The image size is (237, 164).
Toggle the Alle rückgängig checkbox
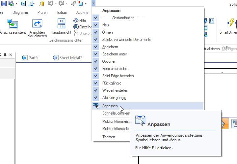point(96,98)
